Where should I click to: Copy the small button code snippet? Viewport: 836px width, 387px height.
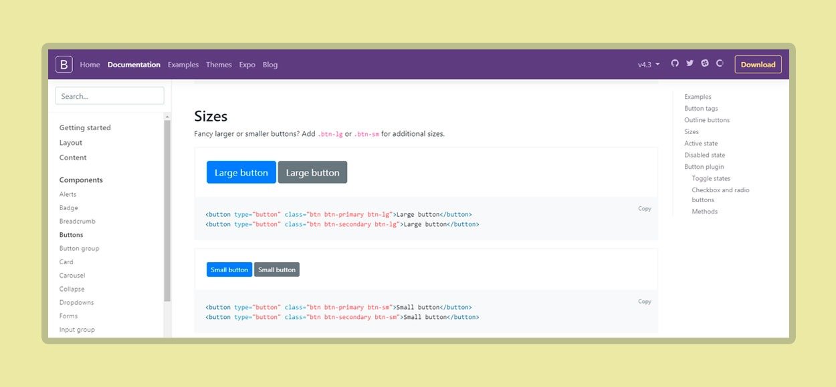pyautogui.click(x=644, y=302)
